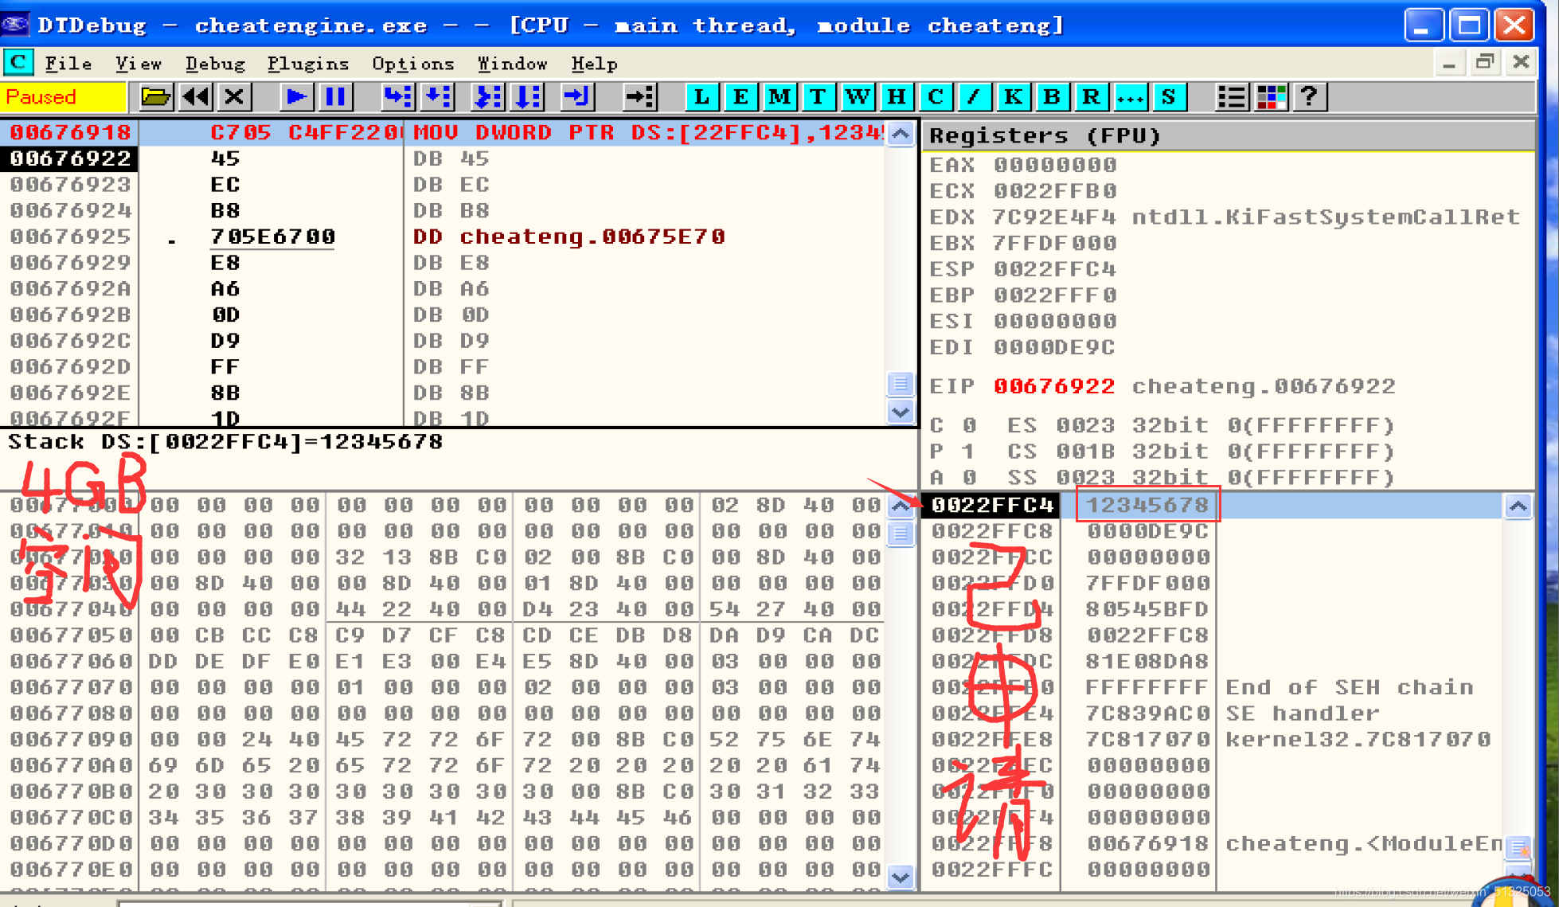Show Call stack with K button
The height and width of the screenshot is (907, 1559).
(x=1013, y=97)
